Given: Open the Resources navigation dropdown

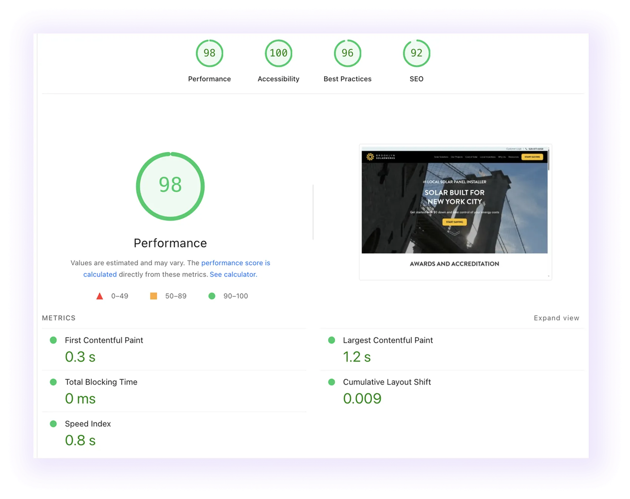Looking at the screenshot, I should [x=513, y=157].
